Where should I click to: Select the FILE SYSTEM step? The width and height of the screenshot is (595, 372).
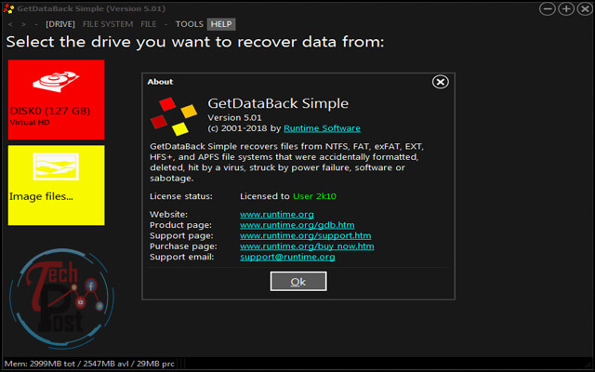pos(108,24)
